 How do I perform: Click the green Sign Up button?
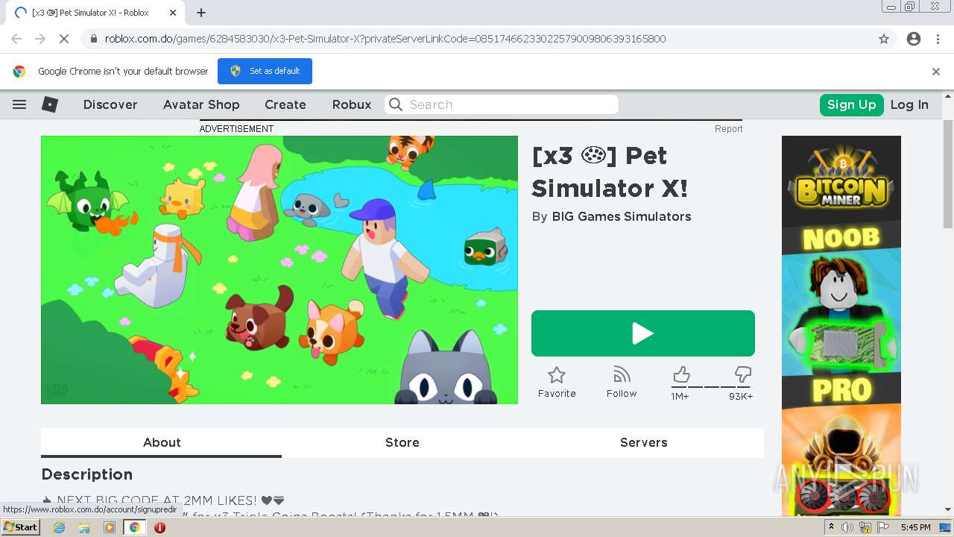coord(851,104)
